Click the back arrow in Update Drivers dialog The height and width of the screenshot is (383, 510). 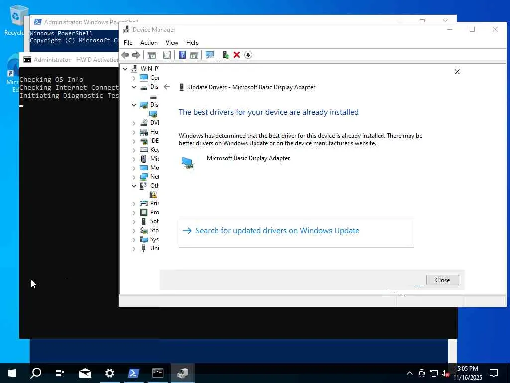click(x=167, y=87)
